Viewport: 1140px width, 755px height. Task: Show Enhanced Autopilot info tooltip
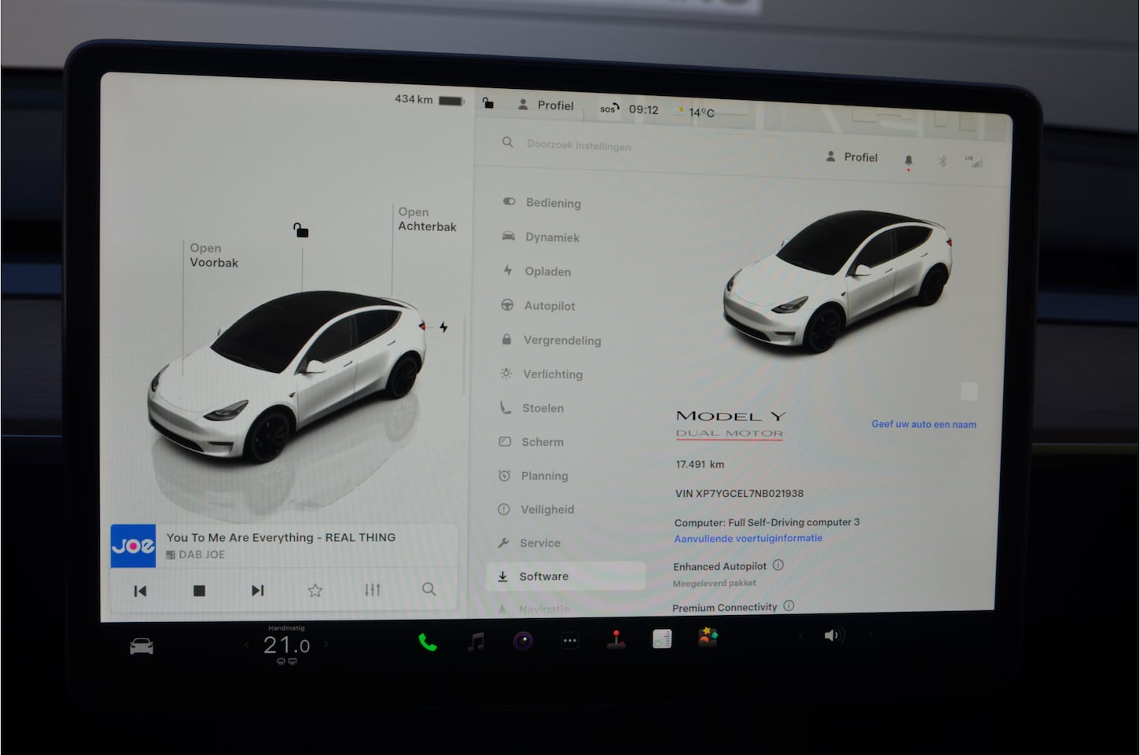[x=778, y=565]
